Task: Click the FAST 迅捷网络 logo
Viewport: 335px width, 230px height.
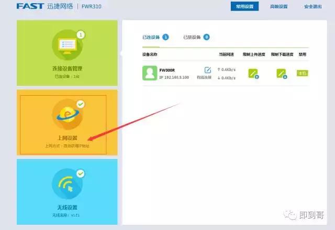Action: [x=45, y=6]
